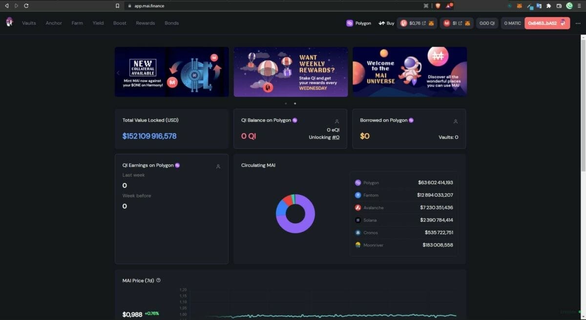Screen dimensions: 586x320
Task: Open the three-dots more options menu
Action: (578, 23)
